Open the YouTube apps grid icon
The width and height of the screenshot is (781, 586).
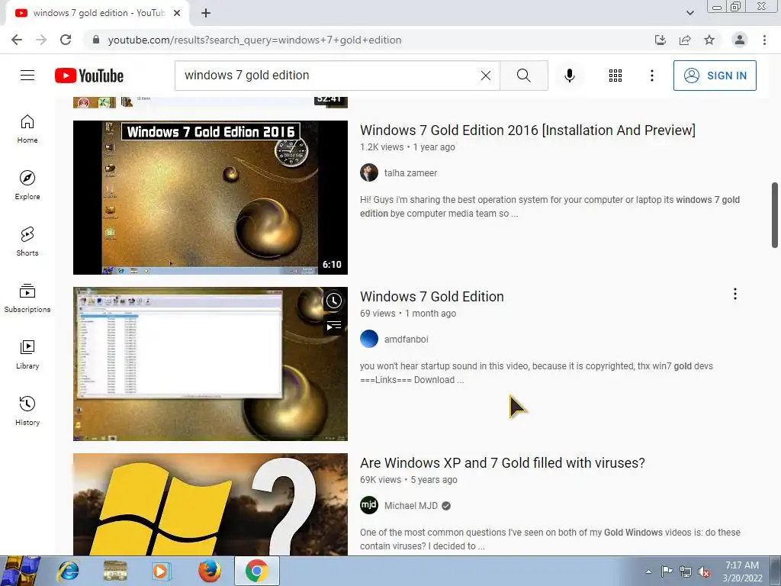point(615,76)
